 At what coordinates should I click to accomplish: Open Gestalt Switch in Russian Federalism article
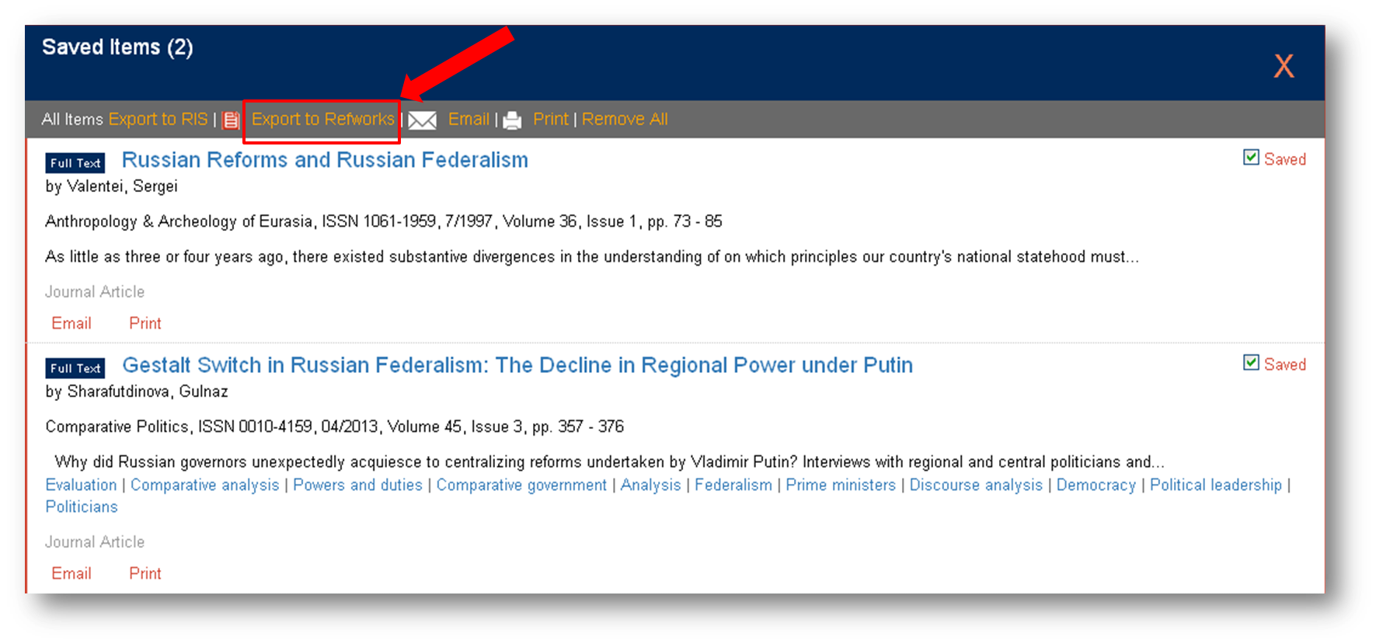(517, 365)
